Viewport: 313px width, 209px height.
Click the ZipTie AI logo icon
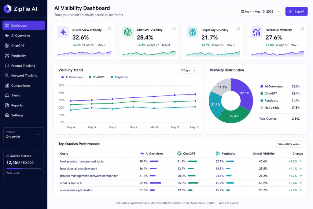point(8,9)
